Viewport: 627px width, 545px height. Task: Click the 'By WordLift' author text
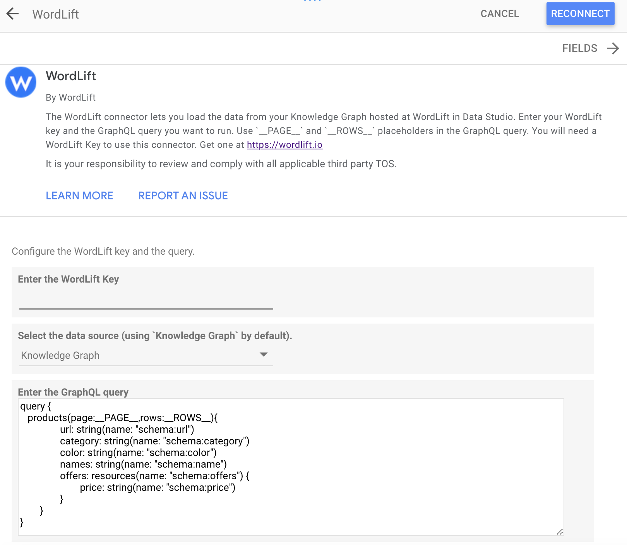70,98
